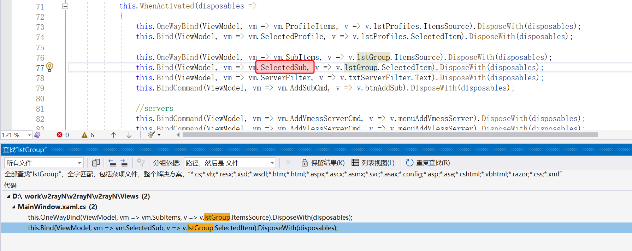
Task: Click the copy results icon in find toolbar
Action: [x=96, y=163]
